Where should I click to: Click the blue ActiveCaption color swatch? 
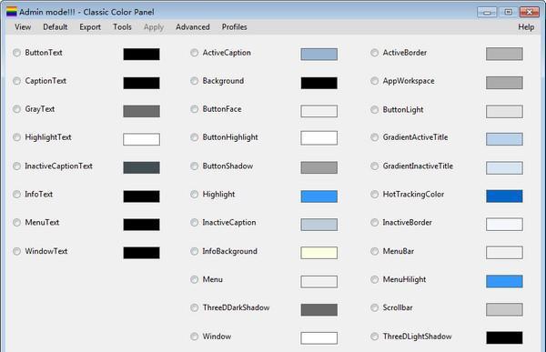pyautogui.click(x=319, y=55)
